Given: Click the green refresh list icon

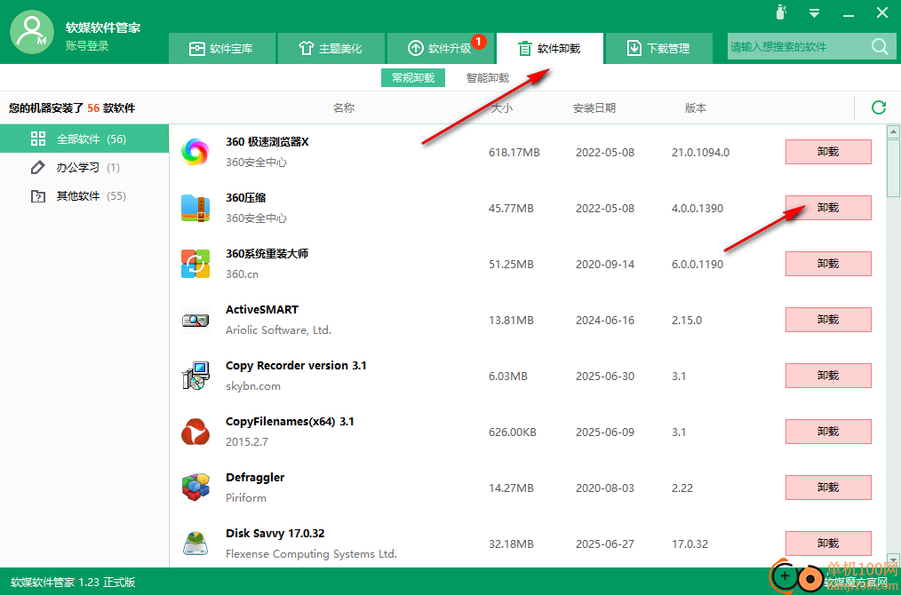Looking at the screenshot, I should pyautogui.click(x=879, y=107).
